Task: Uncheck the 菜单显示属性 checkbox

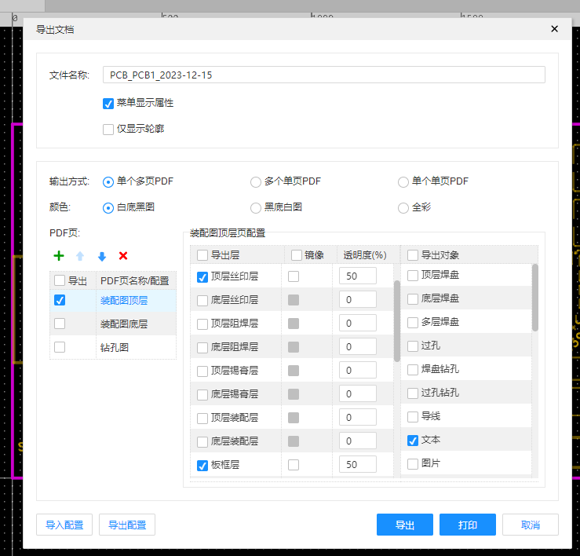Action: point(108,104)
